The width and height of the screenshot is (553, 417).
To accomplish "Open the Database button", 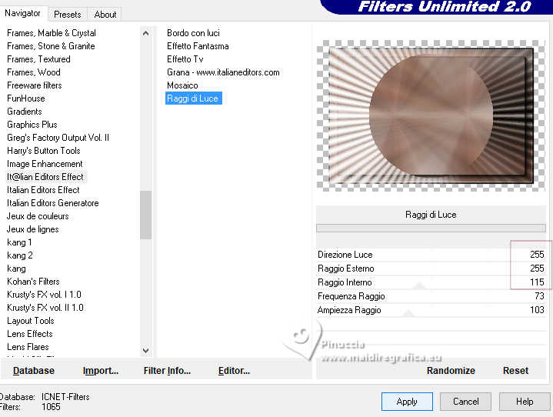I will click(34, 370).
